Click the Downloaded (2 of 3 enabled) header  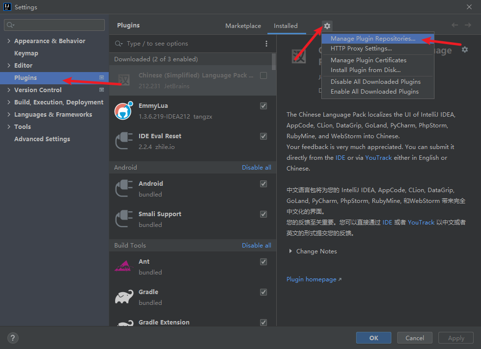tap(156, 59)
